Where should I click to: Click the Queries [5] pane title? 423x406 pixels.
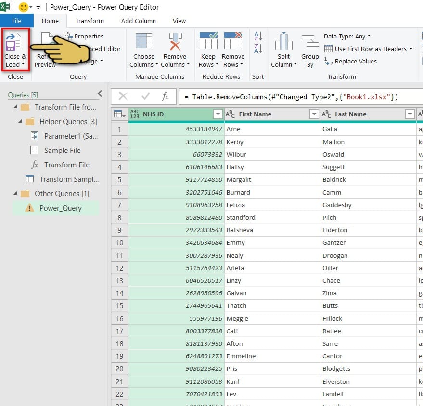coord(23,95)
